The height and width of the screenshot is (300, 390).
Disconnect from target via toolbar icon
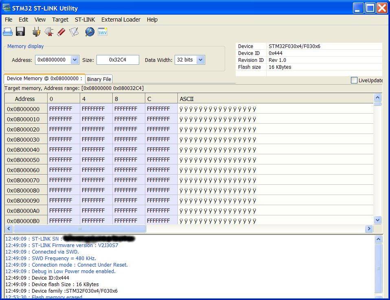click(49, 32)
